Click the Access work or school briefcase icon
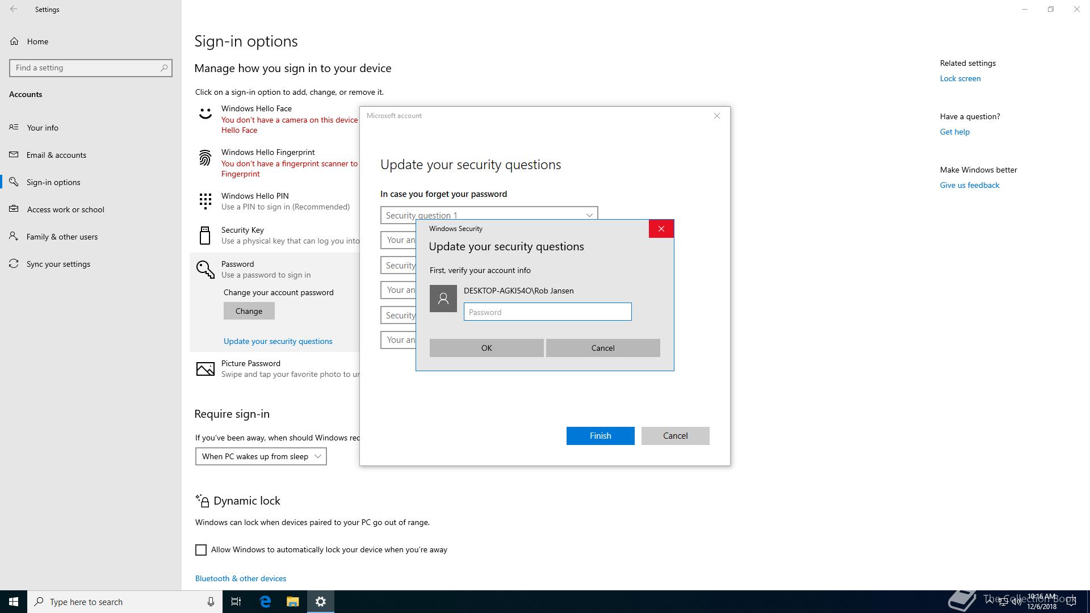Viewport: 1090px width, 613px height. point(14,209)
